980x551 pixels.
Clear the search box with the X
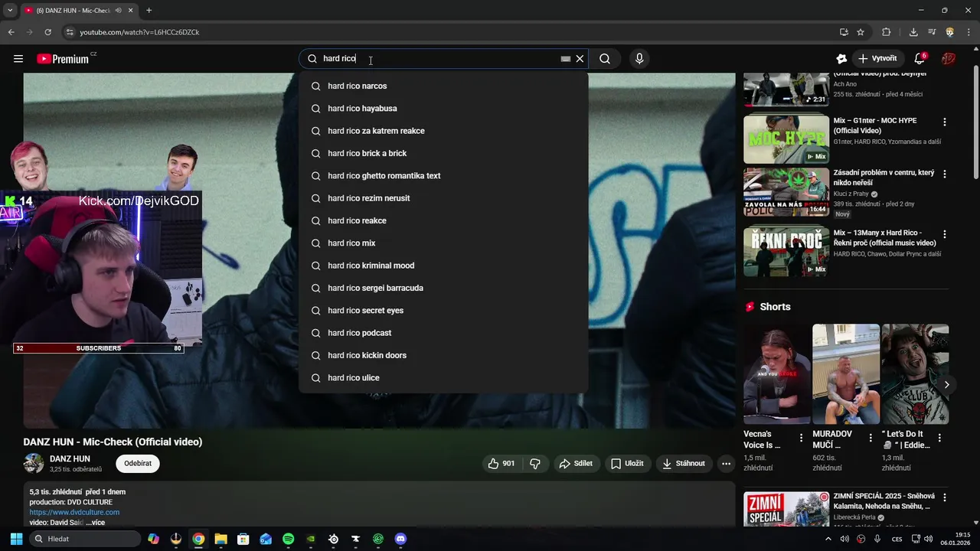coord(580,59)
